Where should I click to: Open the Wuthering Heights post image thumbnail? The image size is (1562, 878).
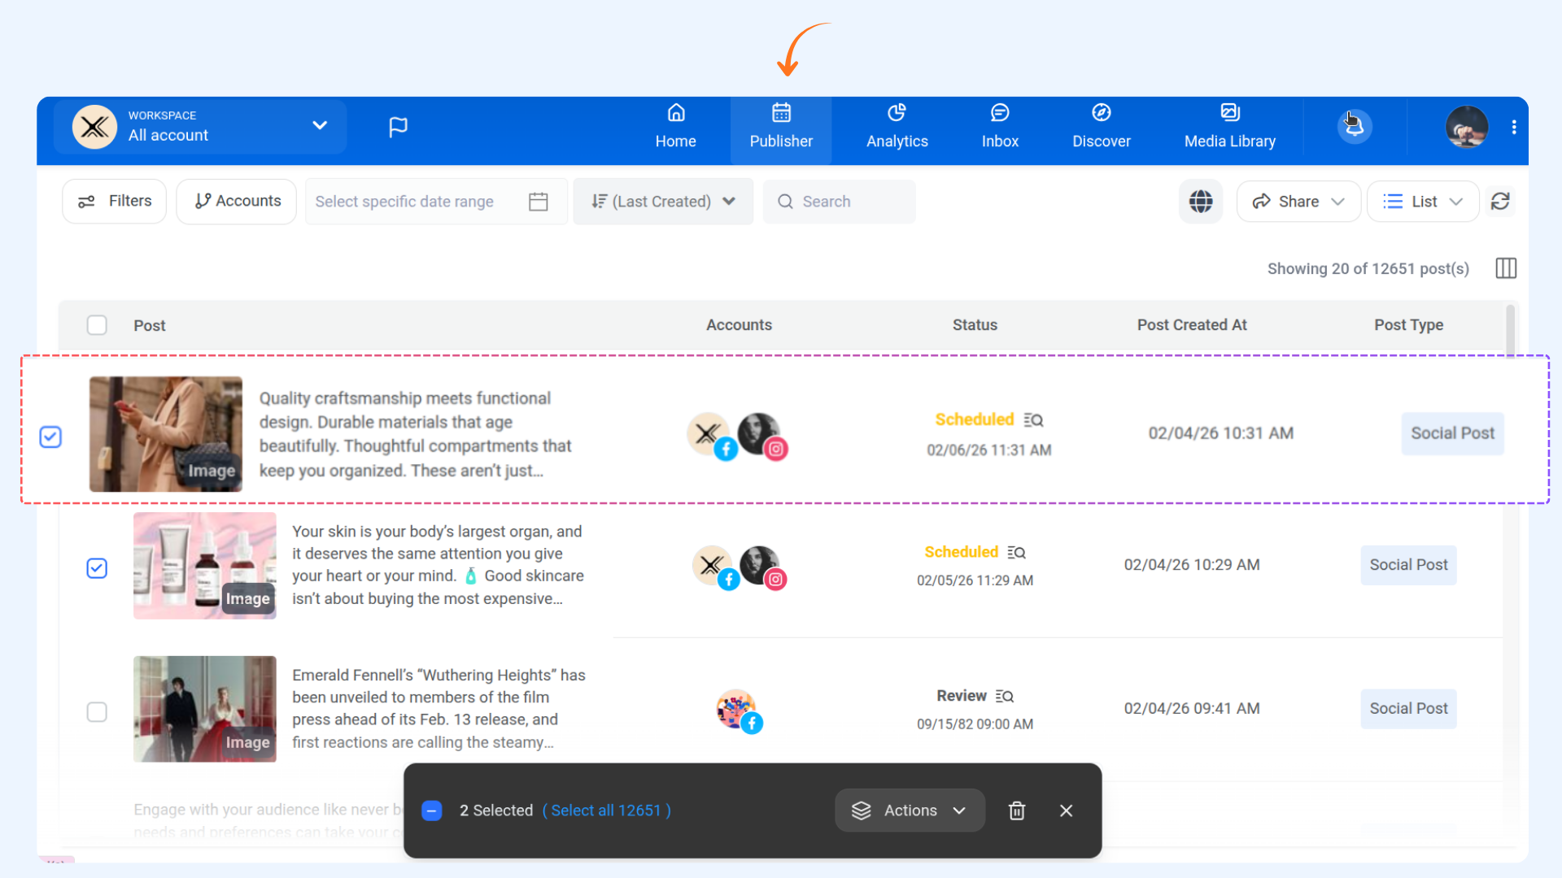tap(205, 709)
